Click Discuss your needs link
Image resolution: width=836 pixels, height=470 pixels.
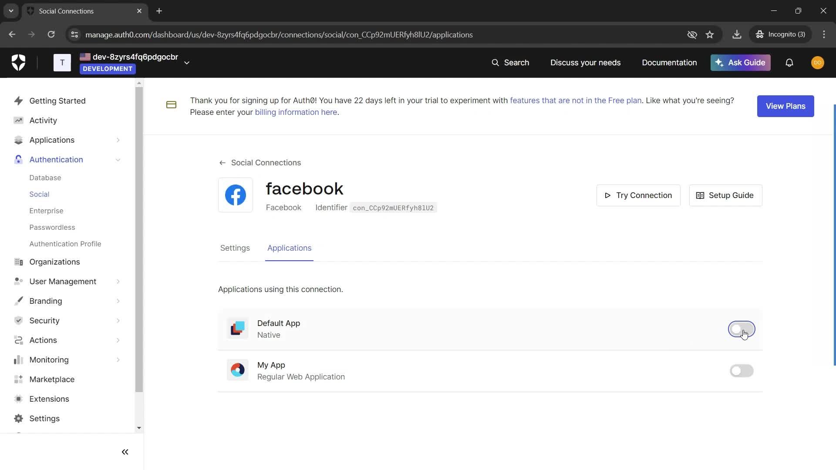[585, 63]
